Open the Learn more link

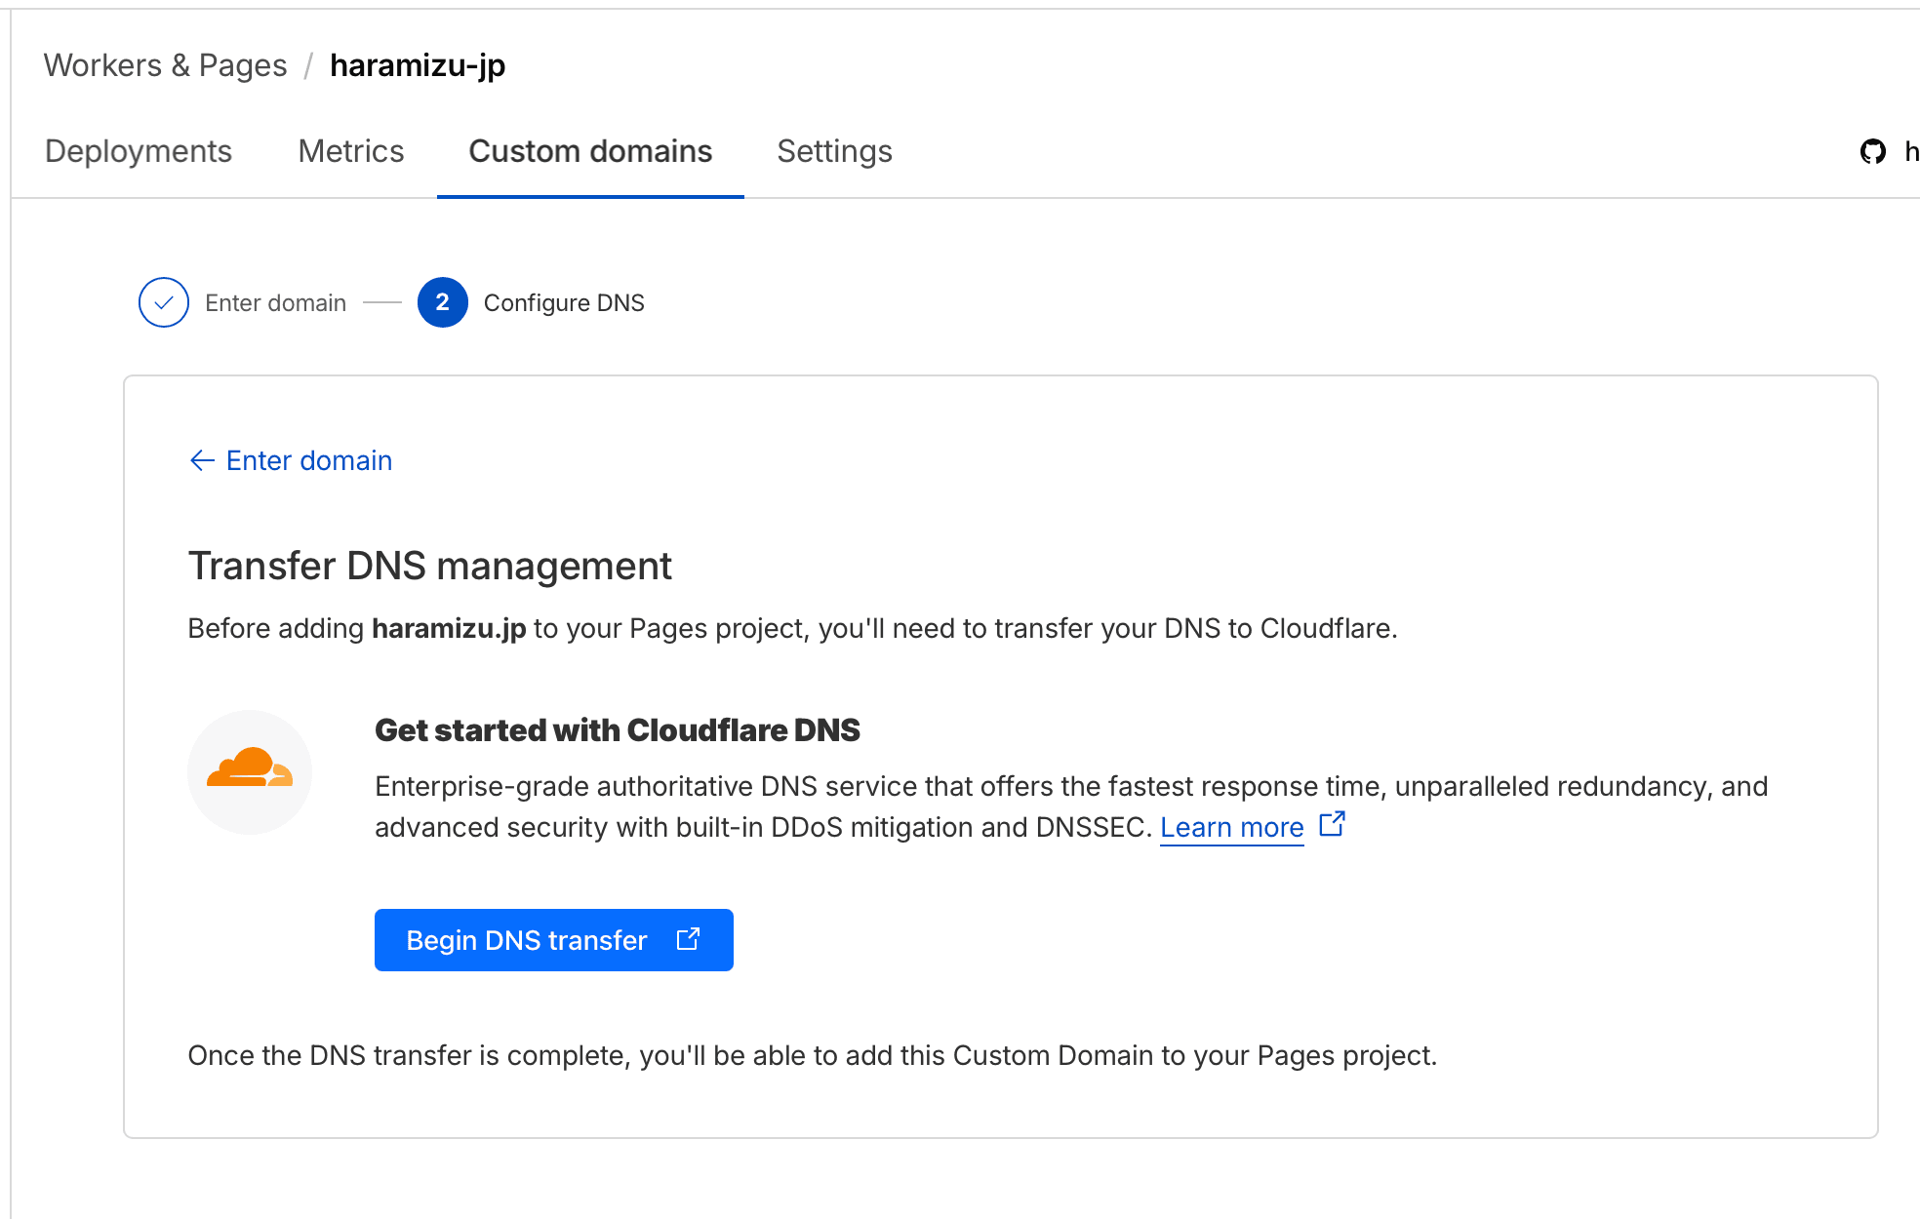[x=1231, y=827]
